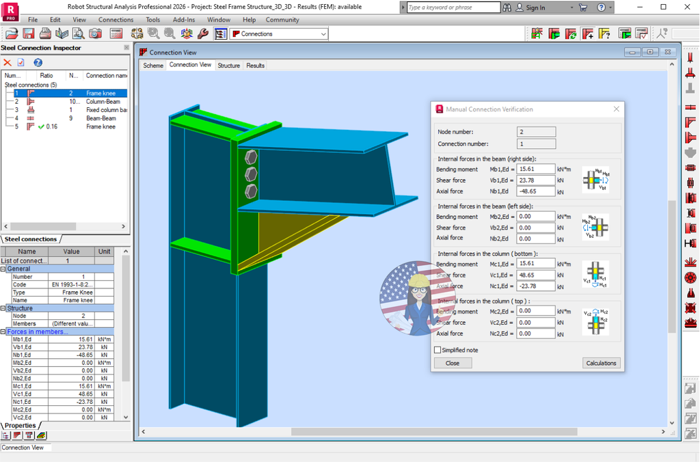Toggle the select-all connections checkbox
The width and height of the screenshot is (700, 462).
tap(20, 62)
